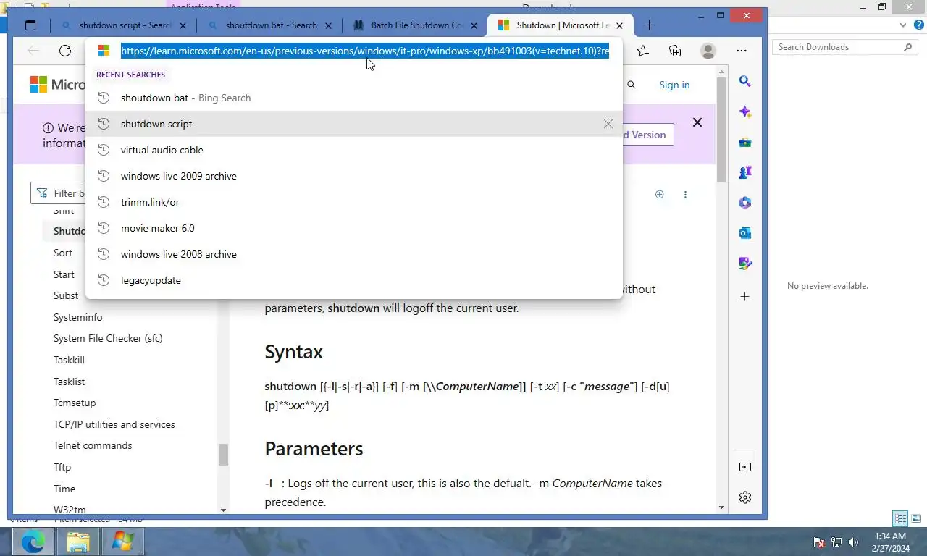This screenshot has width=927, height=556.
Task: Click the sidebar plus add icon
Action: click(x=745, y=297)
